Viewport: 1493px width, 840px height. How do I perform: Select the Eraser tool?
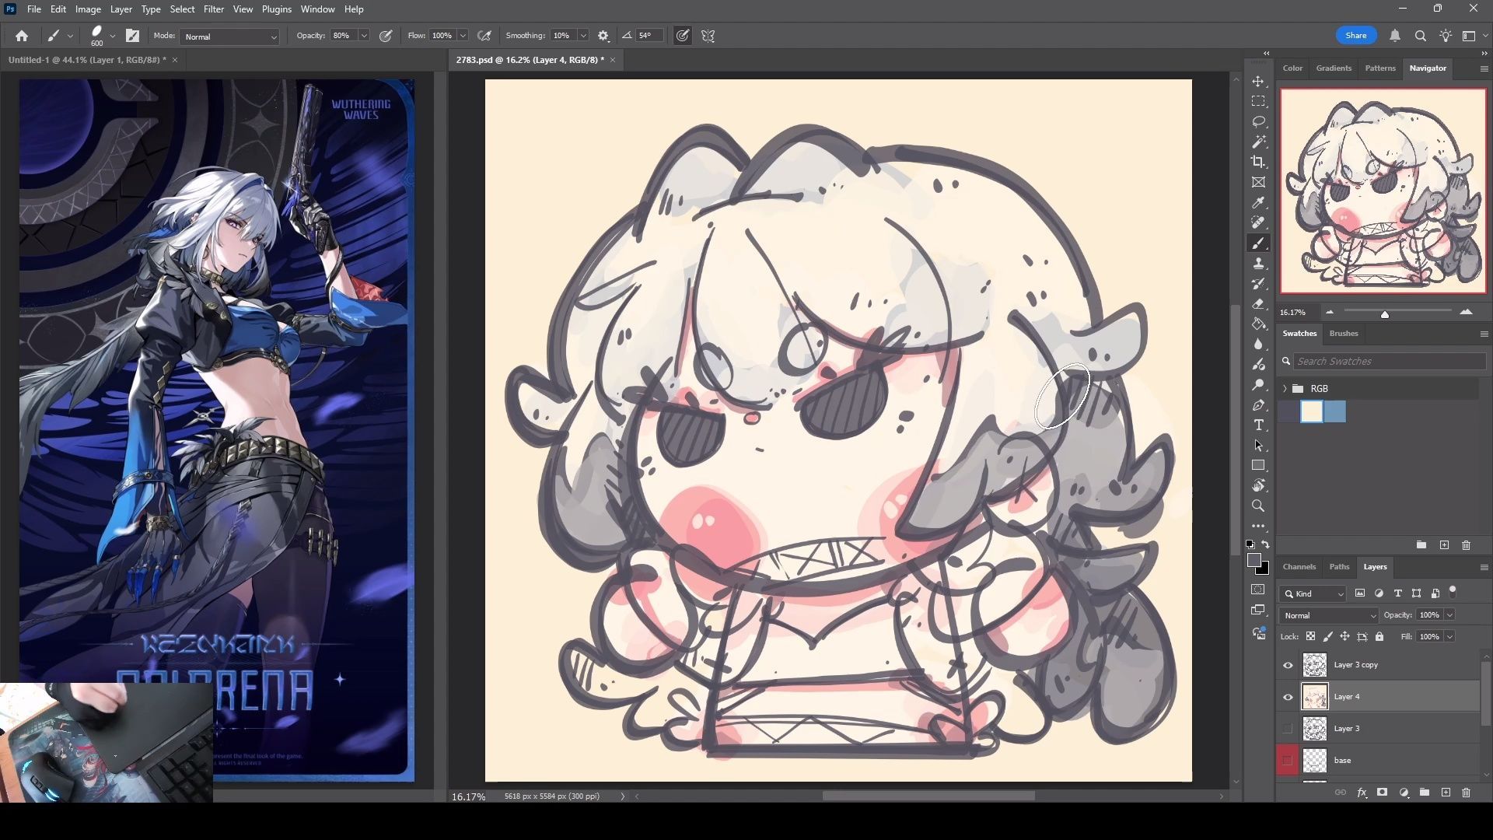click(x=1258, y=304)
